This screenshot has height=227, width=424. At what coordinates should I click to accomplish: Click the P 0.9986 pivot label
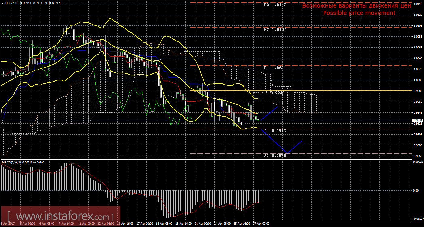click(275, 92)
